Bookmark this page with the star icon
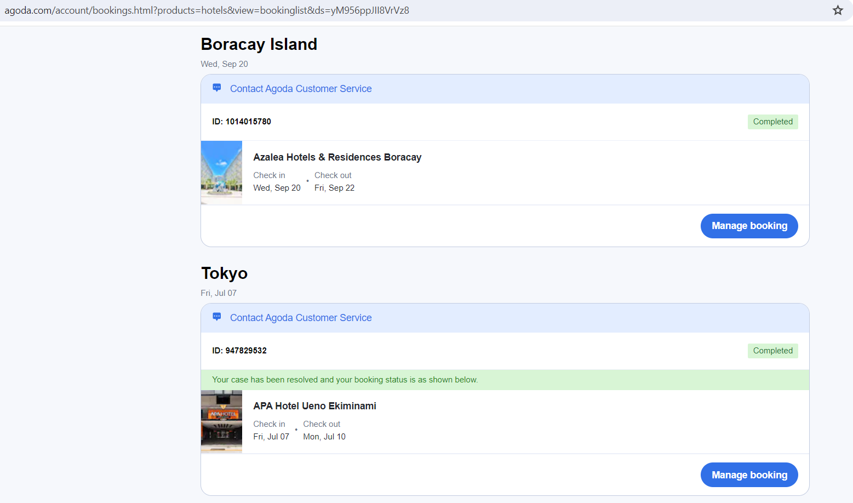The width and height of the screenshot is (853, 503). coord(838,10)
